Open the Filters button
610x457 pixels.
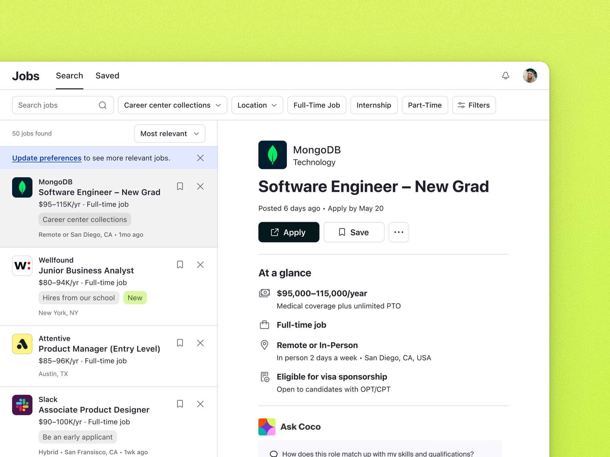pos(474,105)
